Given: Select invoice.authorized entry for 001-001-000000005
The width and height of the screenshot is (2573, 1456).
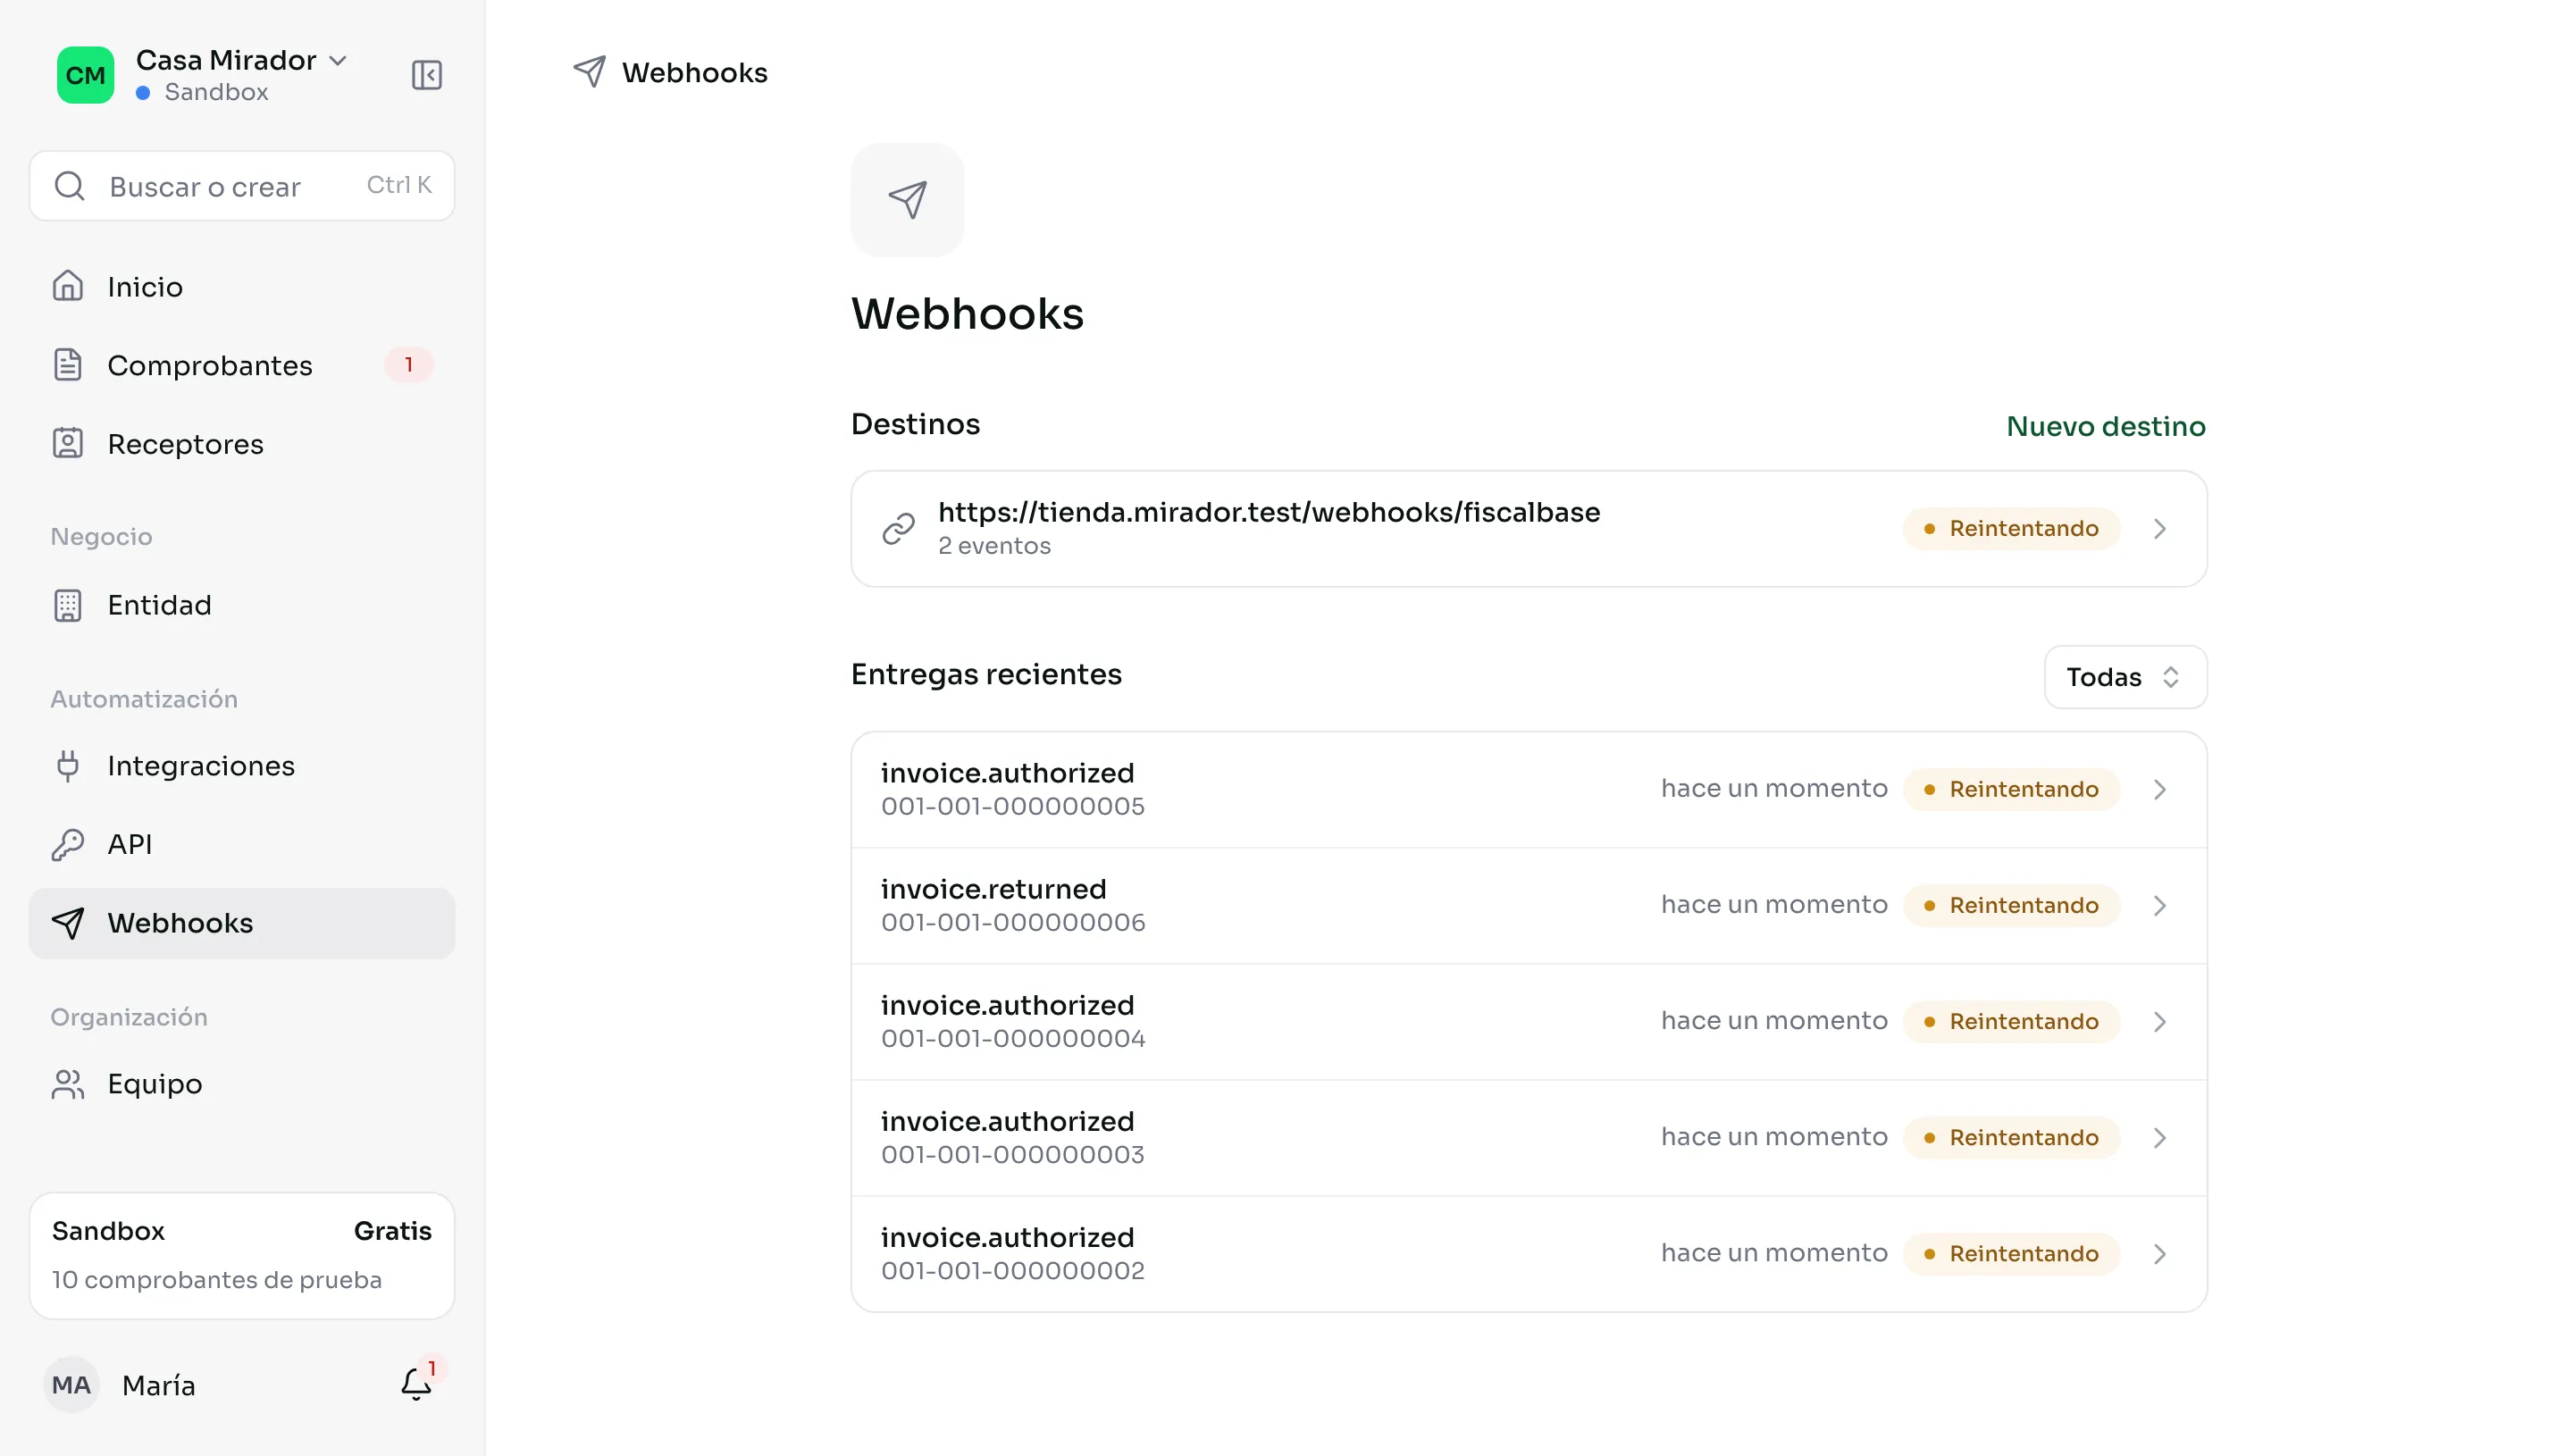Looking at the screenshot, I should coord(1528,790).
